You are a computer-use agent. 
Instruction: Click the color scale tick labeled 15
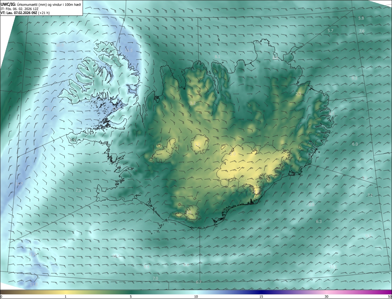tap(261, 297)
